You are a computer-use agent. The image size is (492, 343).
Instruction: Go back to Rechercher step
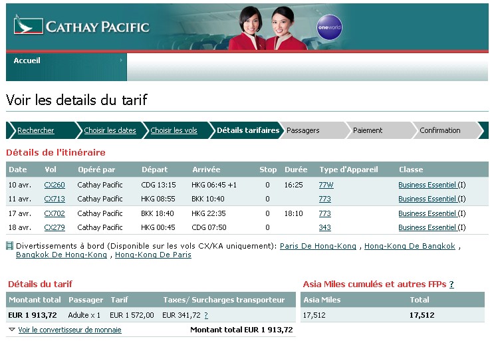click(x=35, y=130)
